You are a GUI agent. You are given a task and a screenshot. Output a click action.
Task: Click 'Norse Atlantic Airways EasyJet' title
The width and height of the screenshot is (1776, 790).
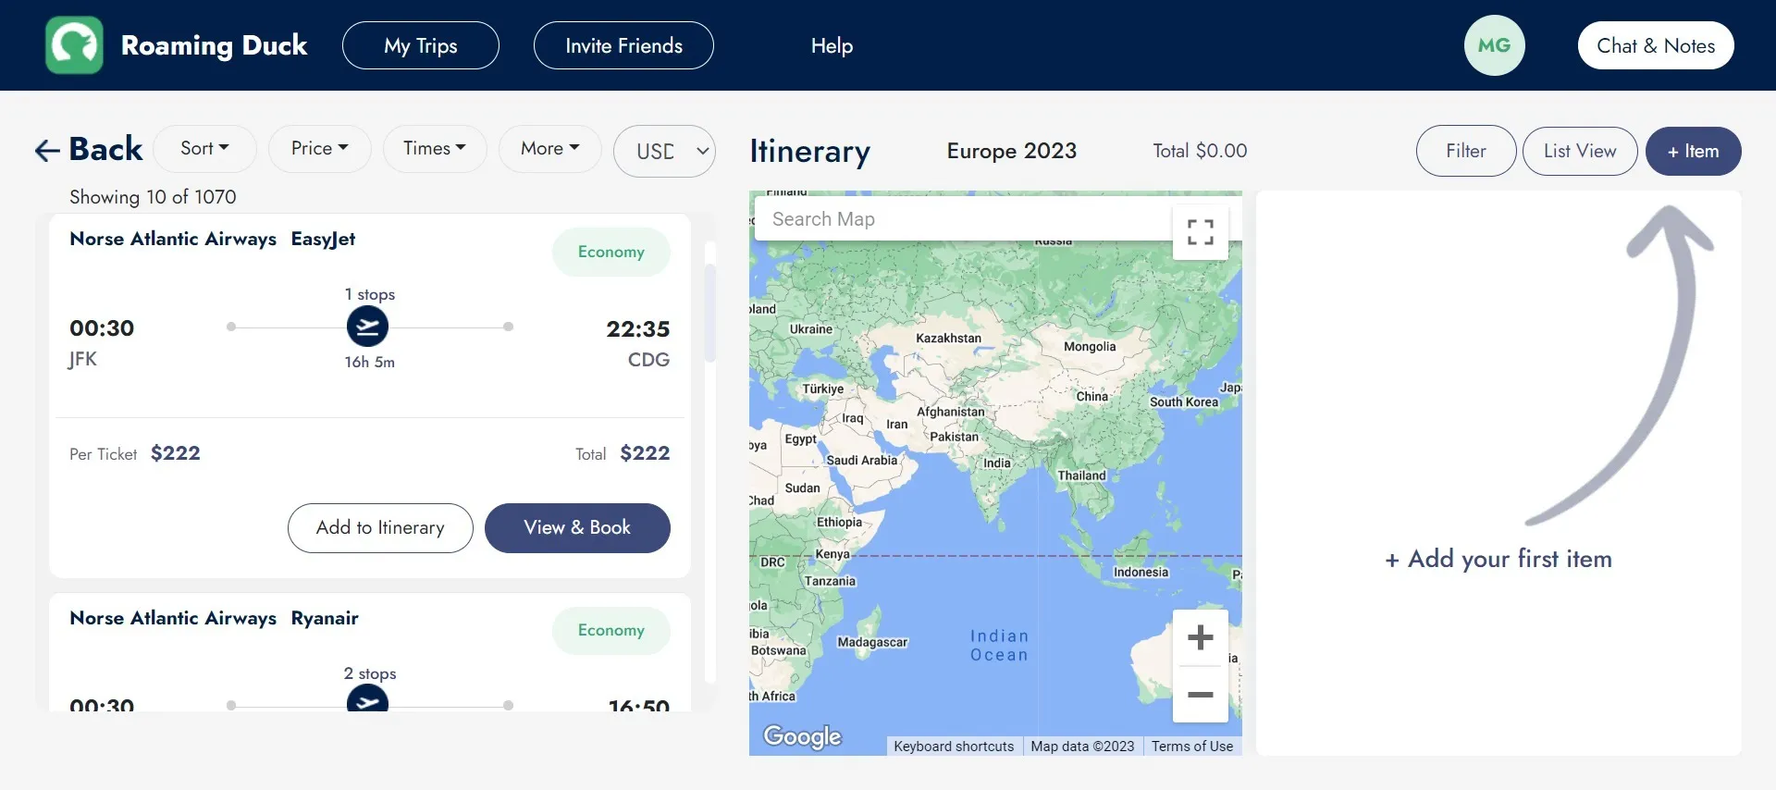point(213,239)
